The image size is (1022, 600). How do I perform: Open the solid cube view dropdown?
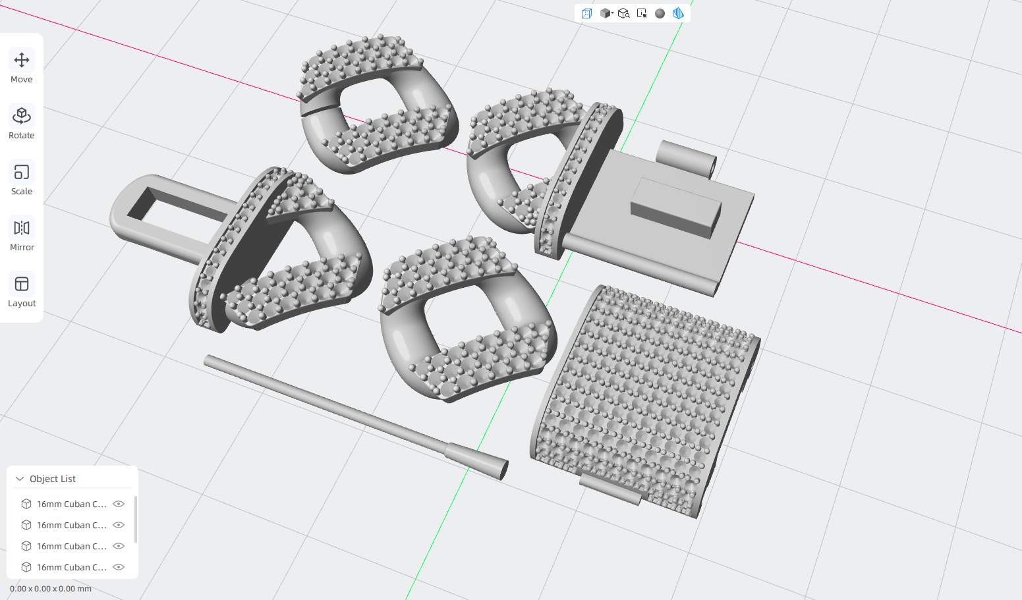606,13
